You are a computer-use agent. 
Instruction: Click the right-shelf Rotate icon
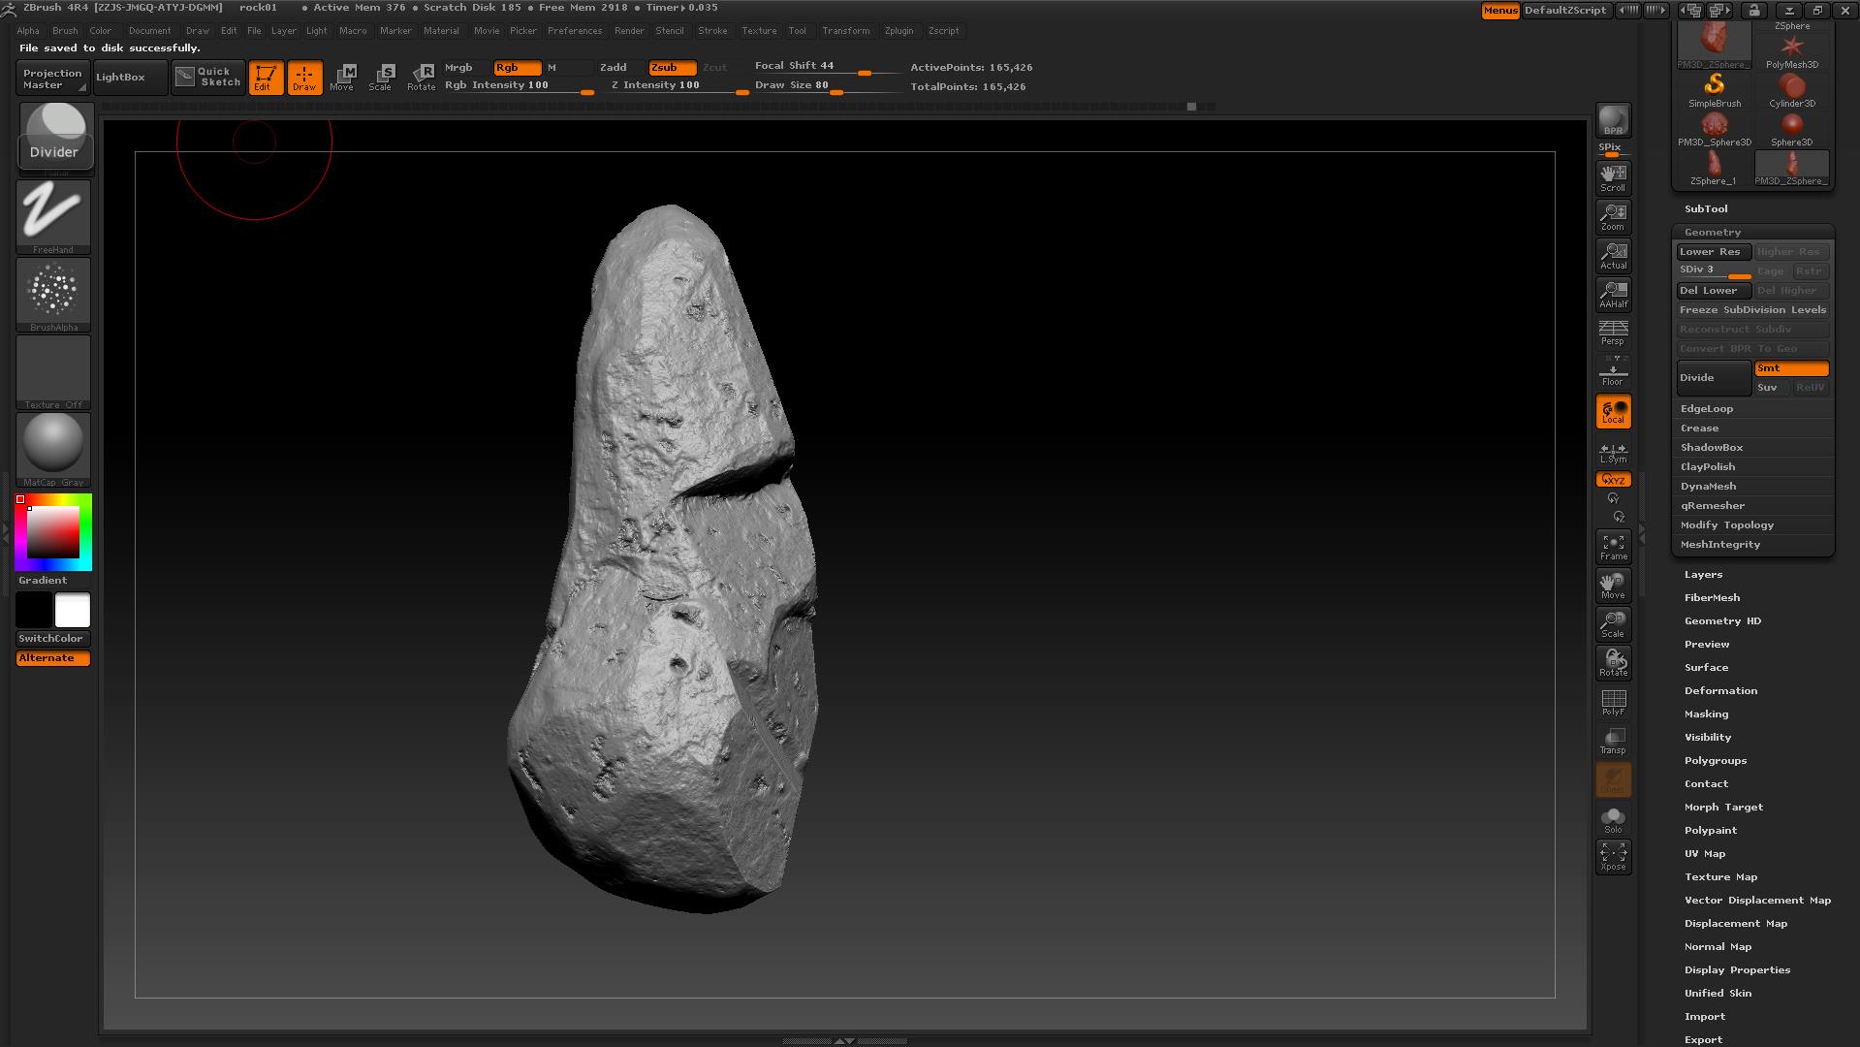coord(1613,663)
